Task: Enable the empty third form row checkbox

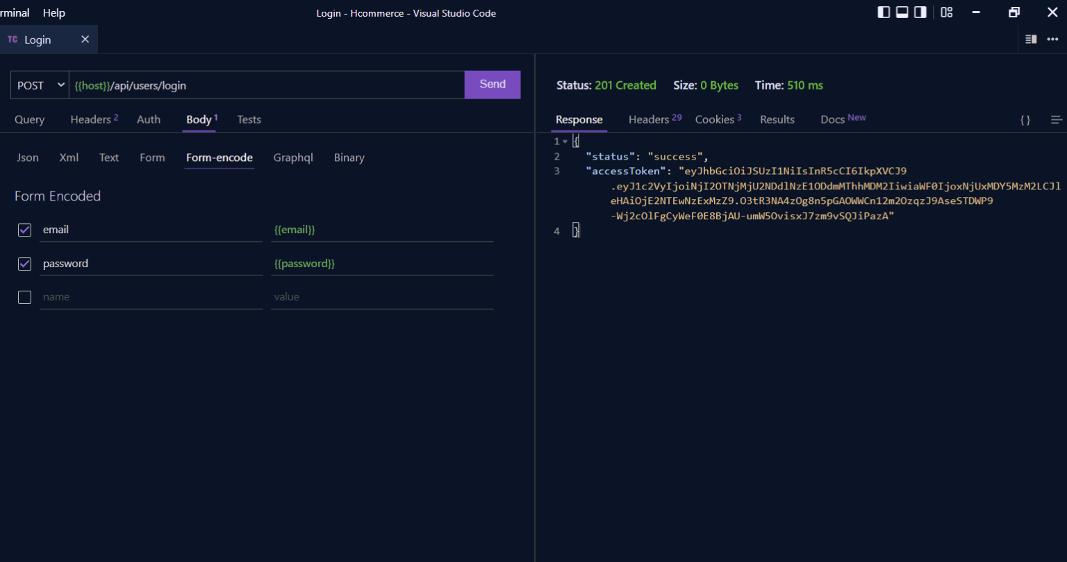Action: tap(24, 297)
